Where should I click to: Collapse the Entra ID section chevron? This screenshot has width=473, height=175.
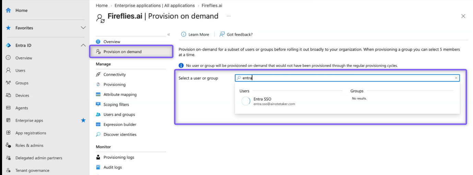coord(83,45)
